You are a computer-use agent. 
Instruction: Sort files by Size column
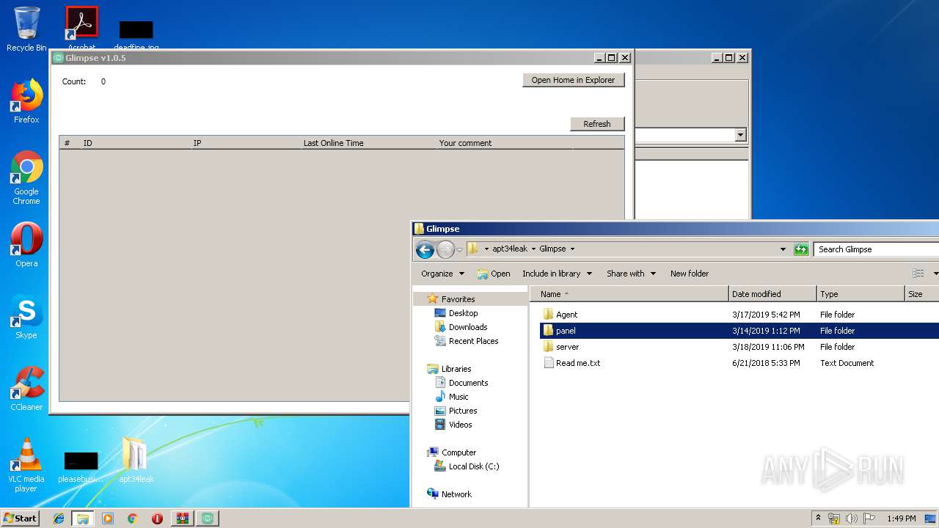pyautogui.click(x=922, y=294)
